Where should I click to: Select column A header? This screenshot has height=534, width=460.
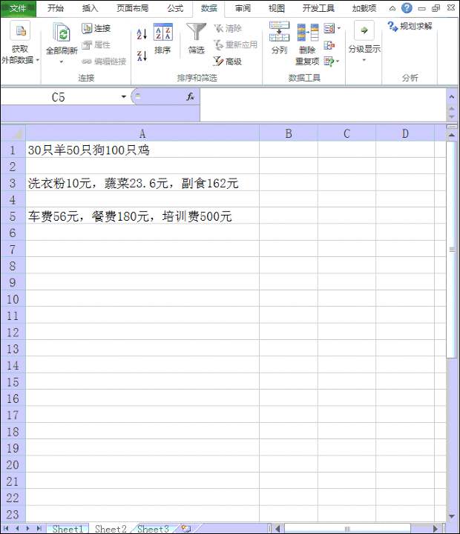tap(142, 133)
